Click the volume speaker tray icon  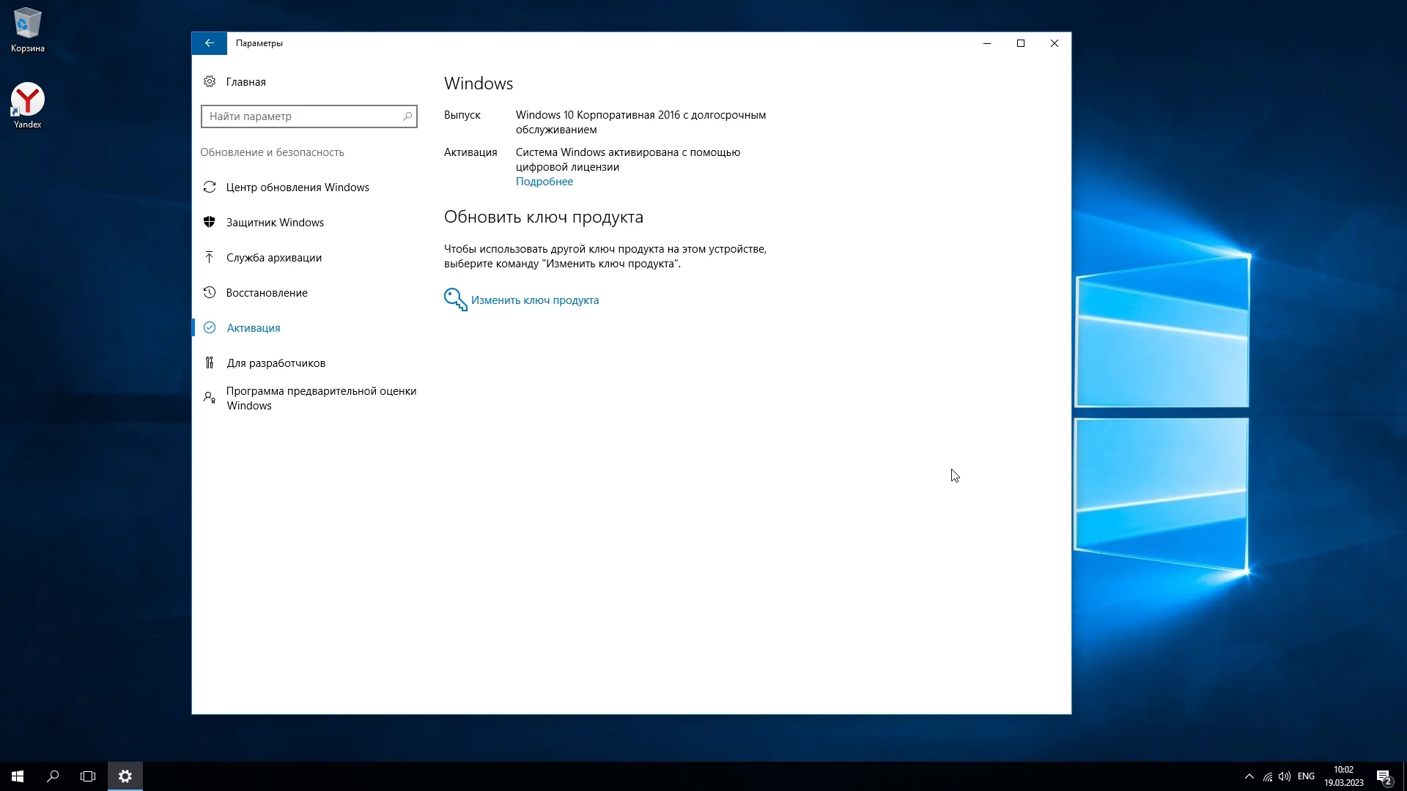(x=1285, y=776)
